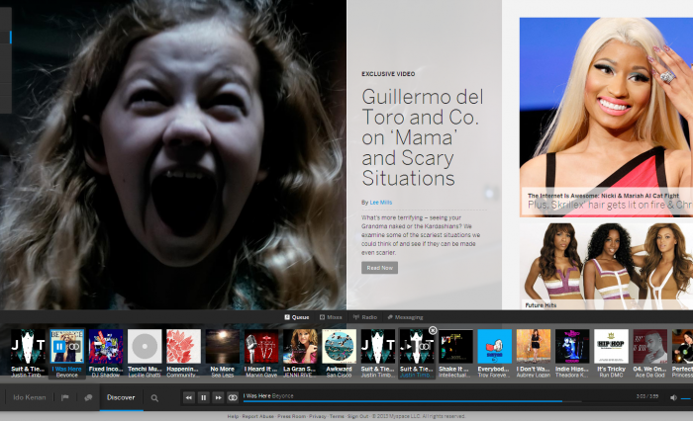Skip to next track in player bar

point(218,397)
